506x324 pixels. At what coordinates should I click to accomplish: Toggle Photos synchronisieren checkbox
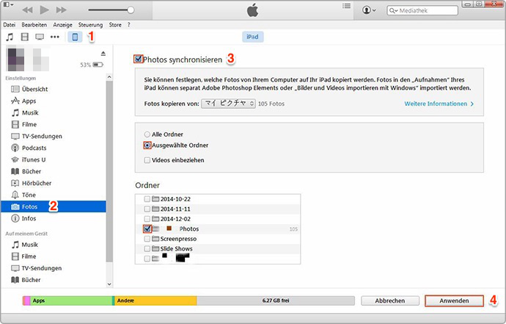pos(139,59)
